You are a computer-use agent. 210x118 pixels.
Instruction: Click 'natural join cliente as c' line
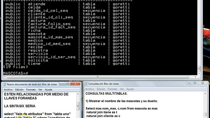(x=103, y=116)
